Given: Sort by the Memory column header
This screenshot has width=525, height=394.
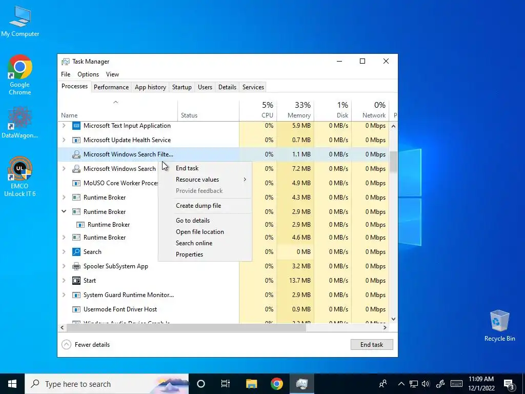Looking at the screenshot, I should [x=295, y=110].
